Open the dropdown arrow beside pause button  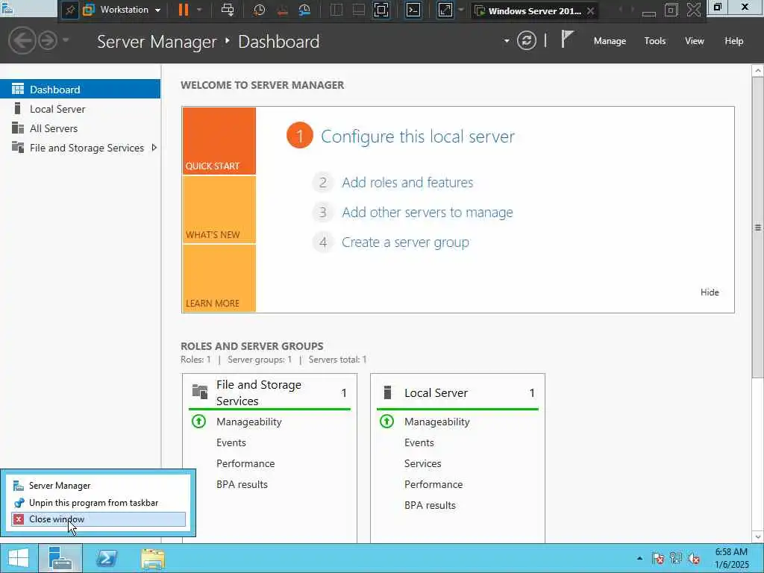[199, 10]
